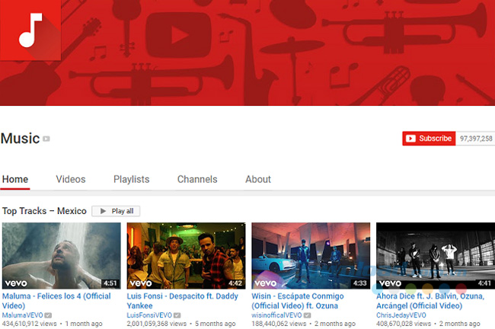Visit the MalumaVEVO channel
Image resolution: width=495 pixels, height=329 pixels.
[22, 315]
